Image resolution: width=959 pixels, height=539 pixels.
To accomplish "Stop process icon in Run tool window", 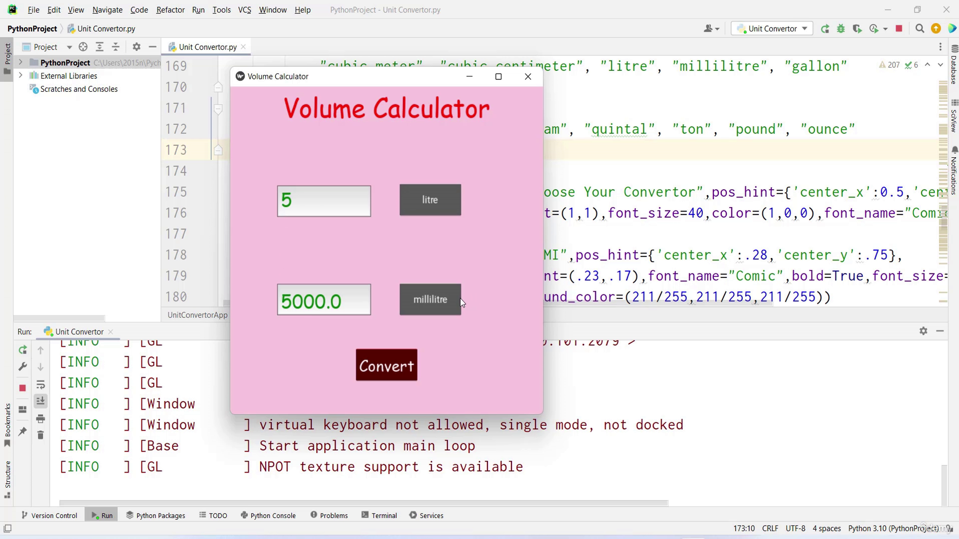I will tap(22, 388).
